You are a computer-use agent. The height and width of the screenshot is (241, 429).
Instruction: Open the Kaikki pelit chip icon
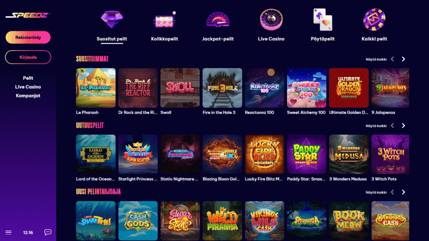[x=374, y=19]
